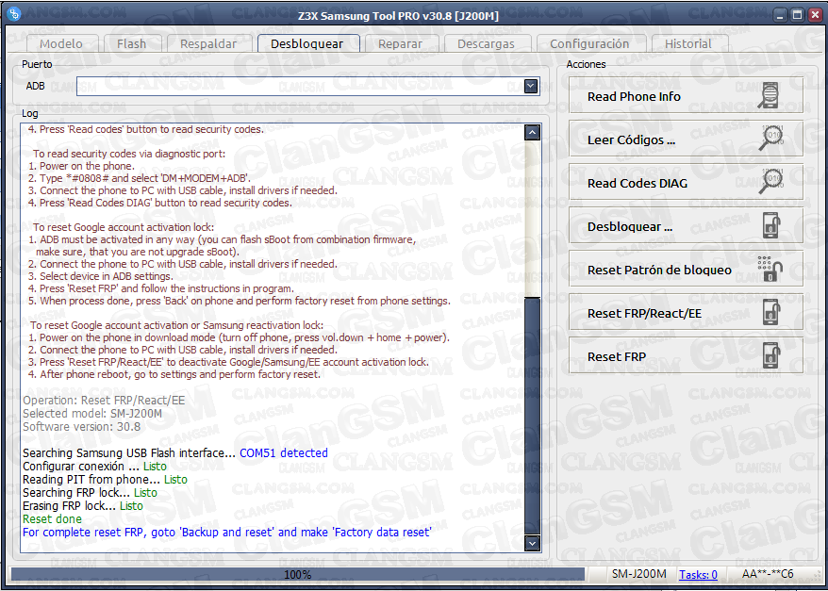Click the pattern lock icon beside Reset Patrón
The image size is (828, 591).
point(770,270)
